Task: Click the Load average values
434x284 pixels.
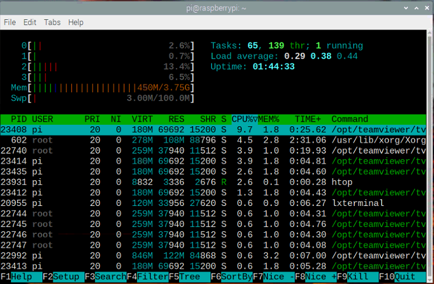Action: pos(321,56)
